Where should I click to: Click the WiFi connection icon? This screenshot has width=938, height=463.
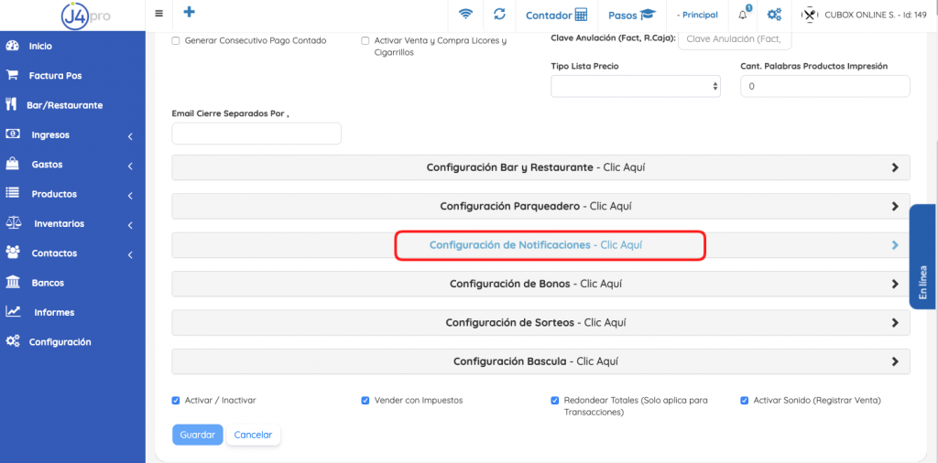tap(466, 15)
